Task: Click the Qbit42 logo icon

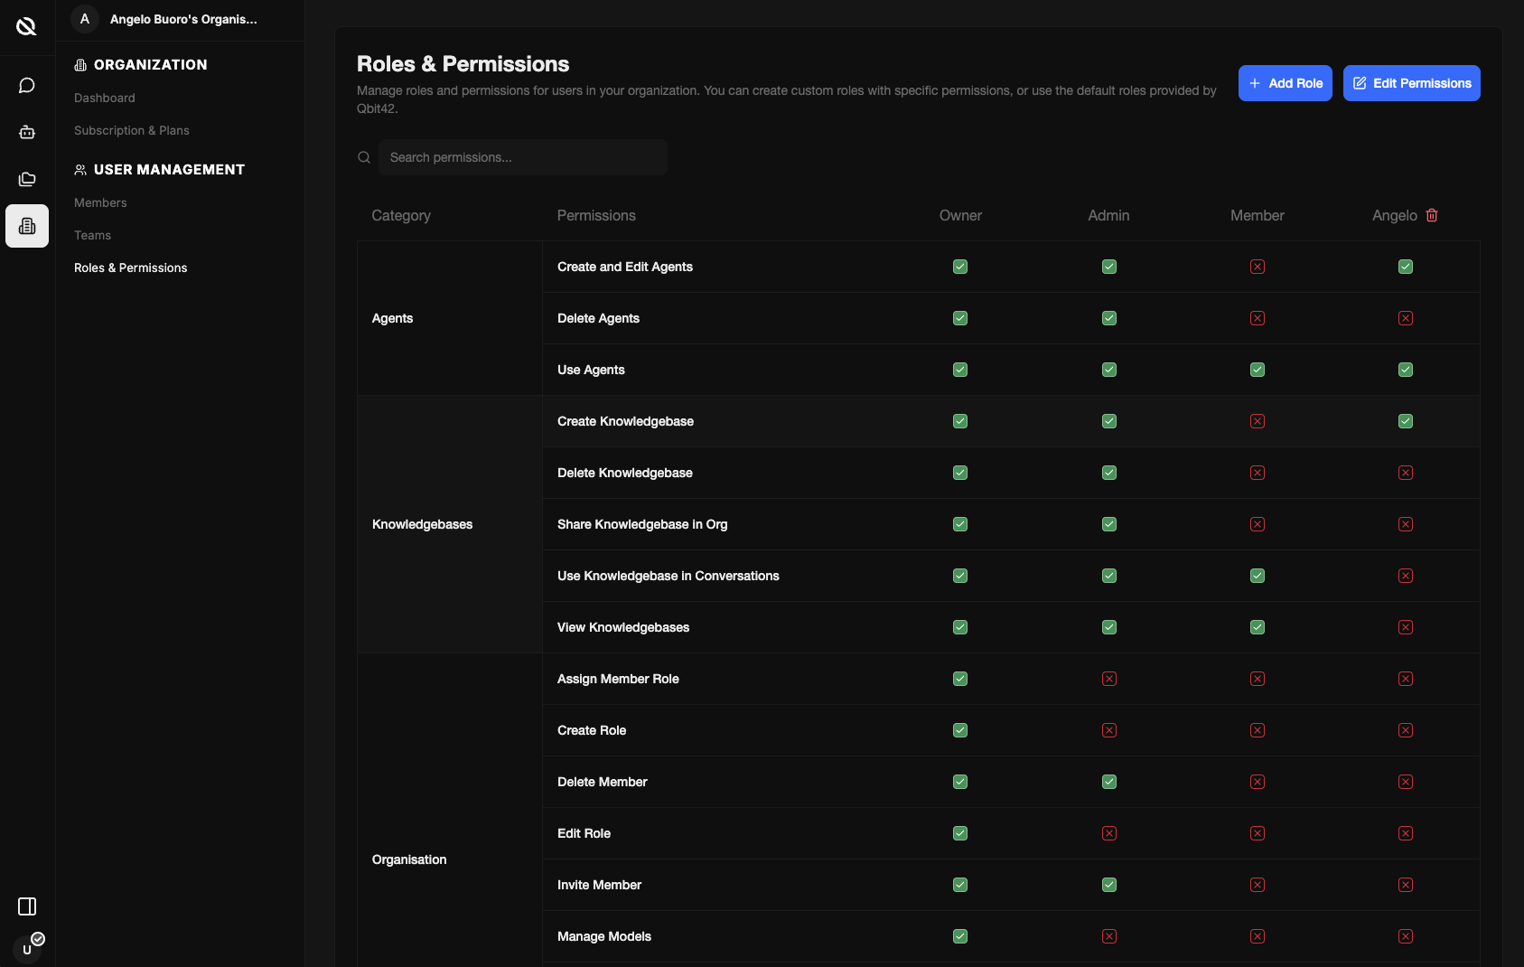Action: click(x=27, y=26)
